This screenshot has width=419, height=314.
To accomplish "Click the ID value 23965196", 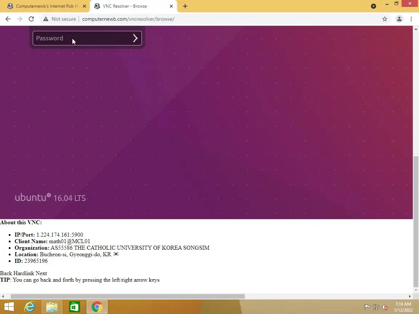I will pyautogui.click(x=36, y=261).
